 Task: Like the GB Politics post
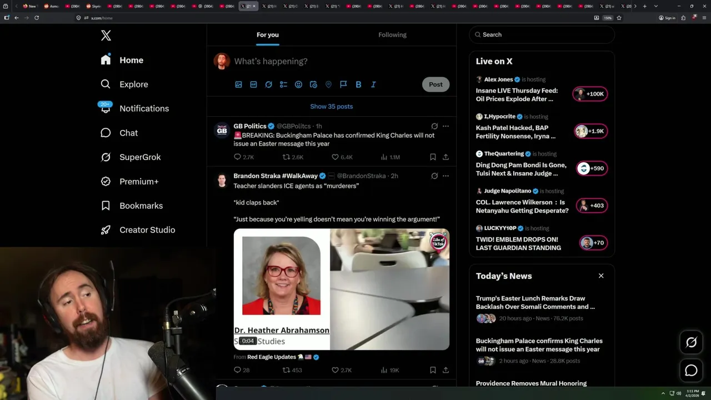342,157
